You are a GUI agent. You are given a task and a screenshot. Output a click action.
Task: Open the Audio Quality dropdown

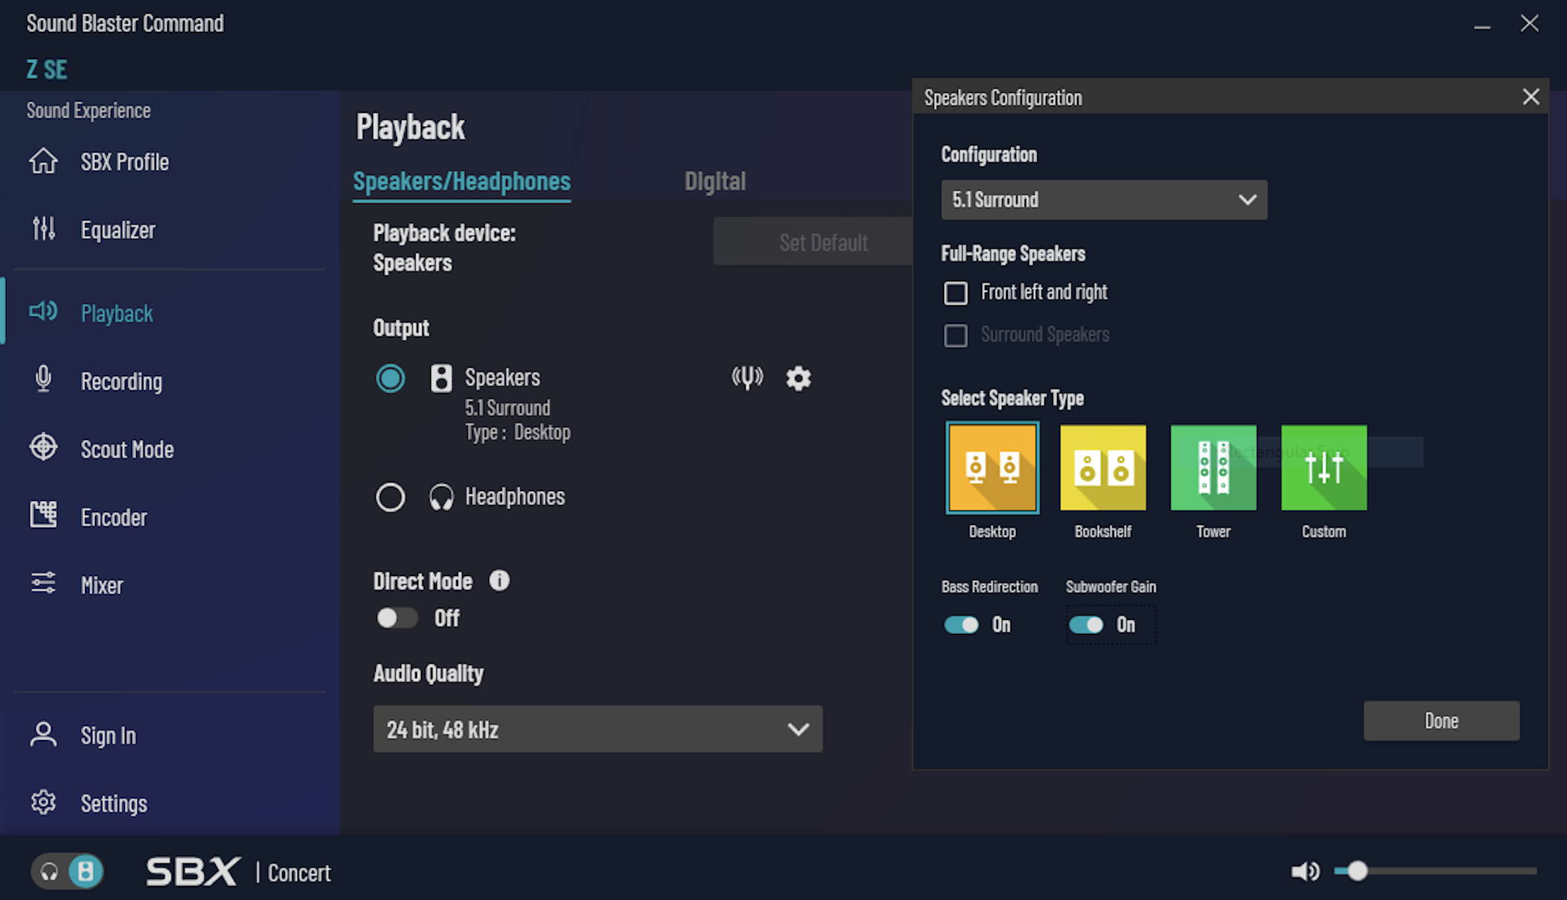click(x=597, y=729)
